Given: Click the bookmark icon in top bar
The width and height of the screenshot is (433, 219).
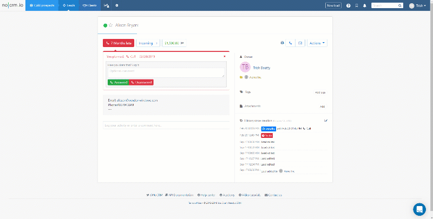Looking at the screenshot, I should pos(356,5).
